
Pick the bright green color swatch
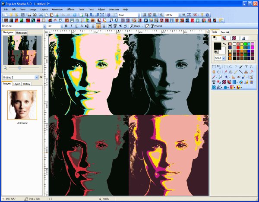coord(245,44)
